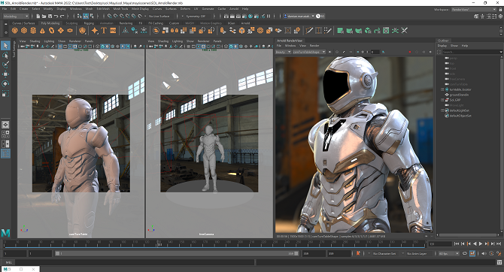Click the single-pane layout icon in toolbox
Image resolution: width=504 pixels, height=272 pixels.
pyautogui.click(x=5, y=125)
